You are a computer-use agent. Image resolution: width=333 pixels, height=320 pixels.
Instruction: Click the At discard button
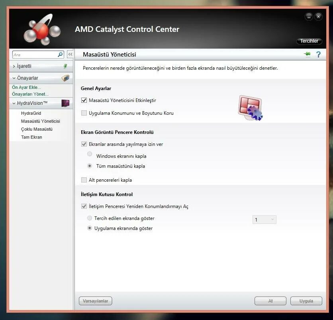pyautogui.click(x=270, y=301)
